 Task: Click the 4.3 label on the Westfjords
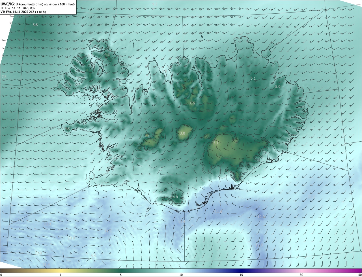(107, 54)
